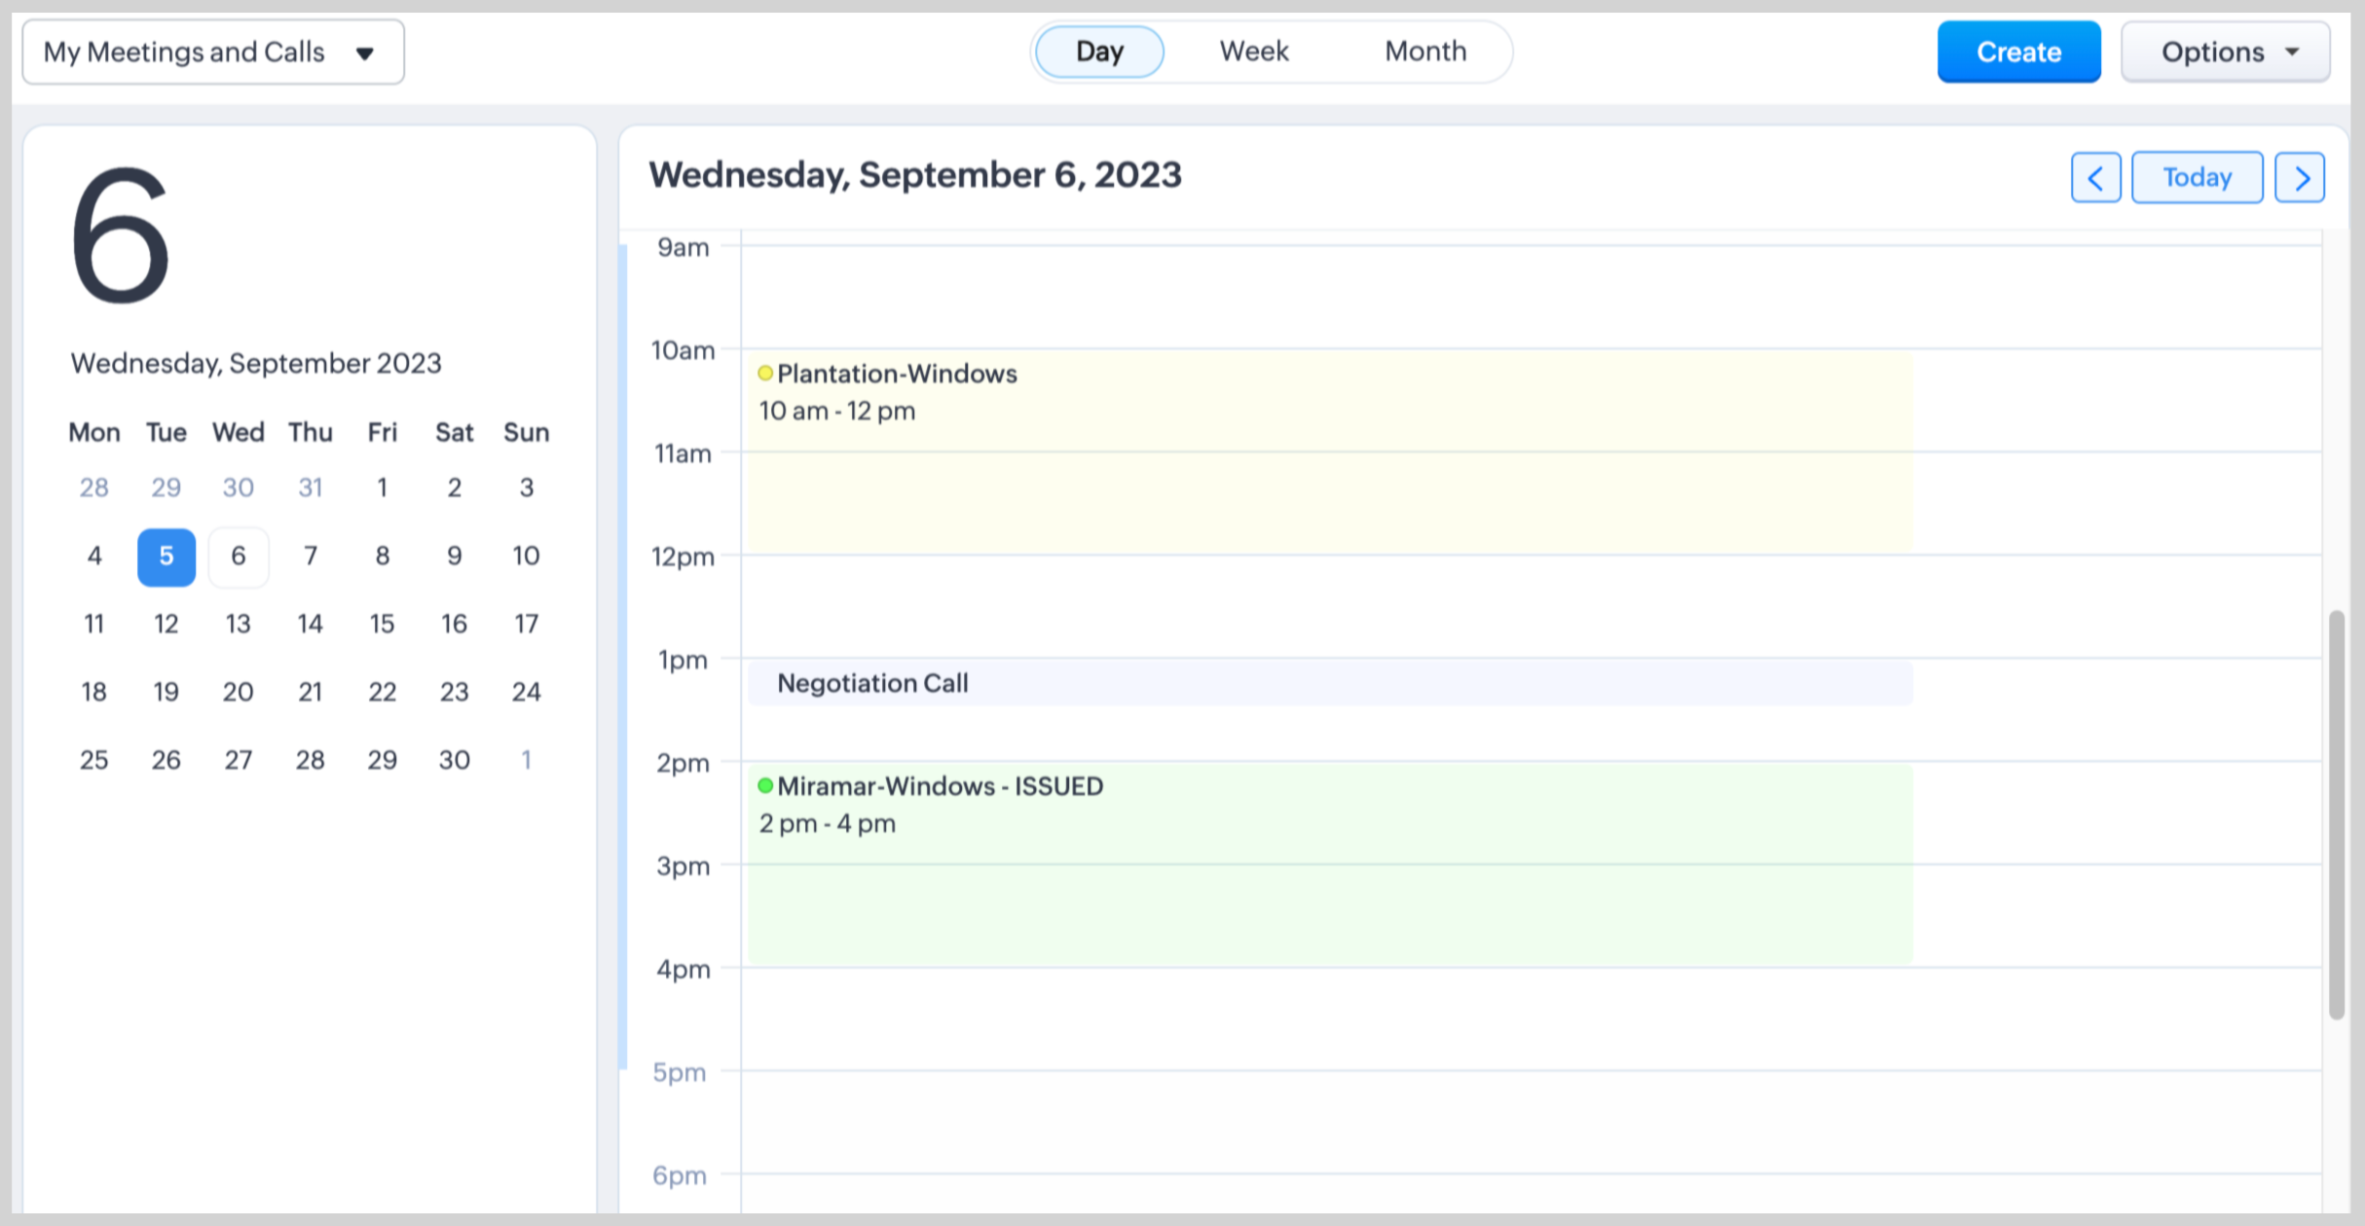Image resolution: width=2365 pixels, height=1226 pixels.
Task: Click yellow status dot on Plantation-Windows event
Action: point(765,373)
